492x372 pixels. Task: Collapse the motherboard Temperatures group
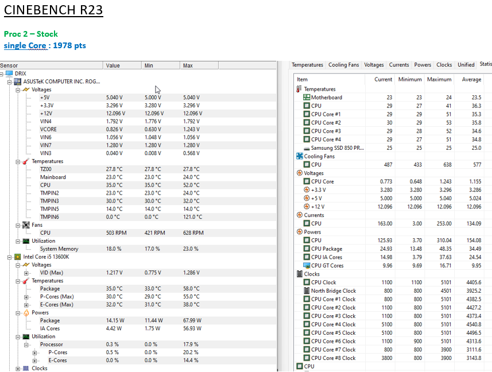[x=18, y=162]
